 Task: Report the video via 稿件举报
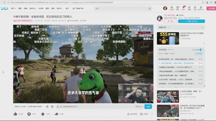pos(132,114)
